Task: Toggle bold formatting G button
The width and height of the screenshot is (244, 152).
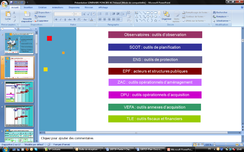Action: click(56, 19)
